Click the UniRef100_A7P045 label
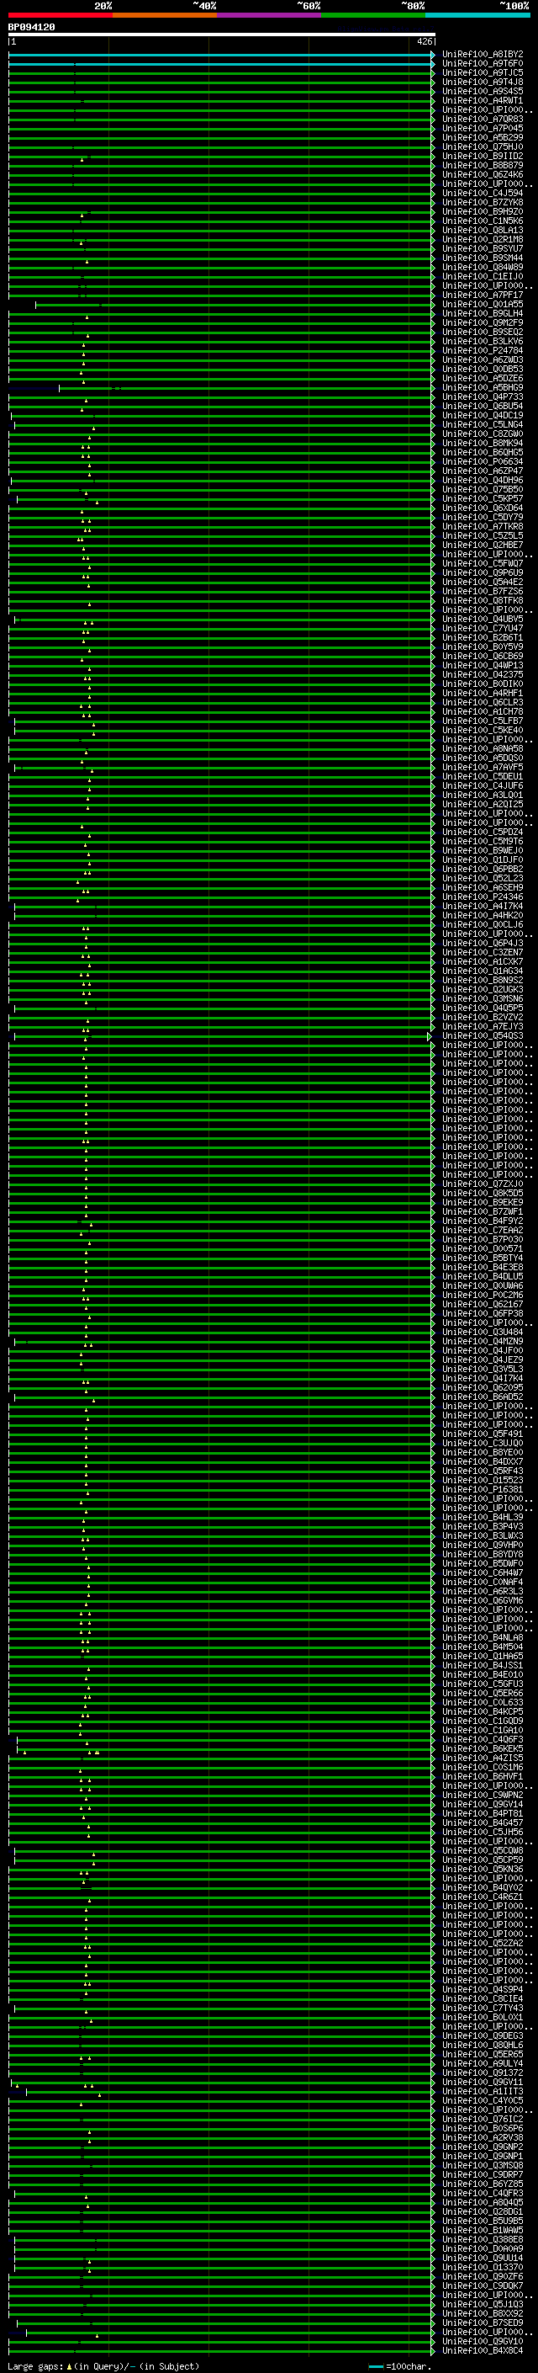This screenshot has height=2373, width=538. tap(483, 128)
